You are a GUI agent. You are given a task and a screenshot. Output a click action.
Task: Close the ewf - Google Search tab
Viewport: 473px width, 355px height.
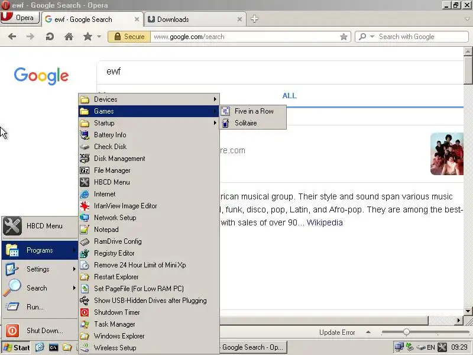(137, 20)
